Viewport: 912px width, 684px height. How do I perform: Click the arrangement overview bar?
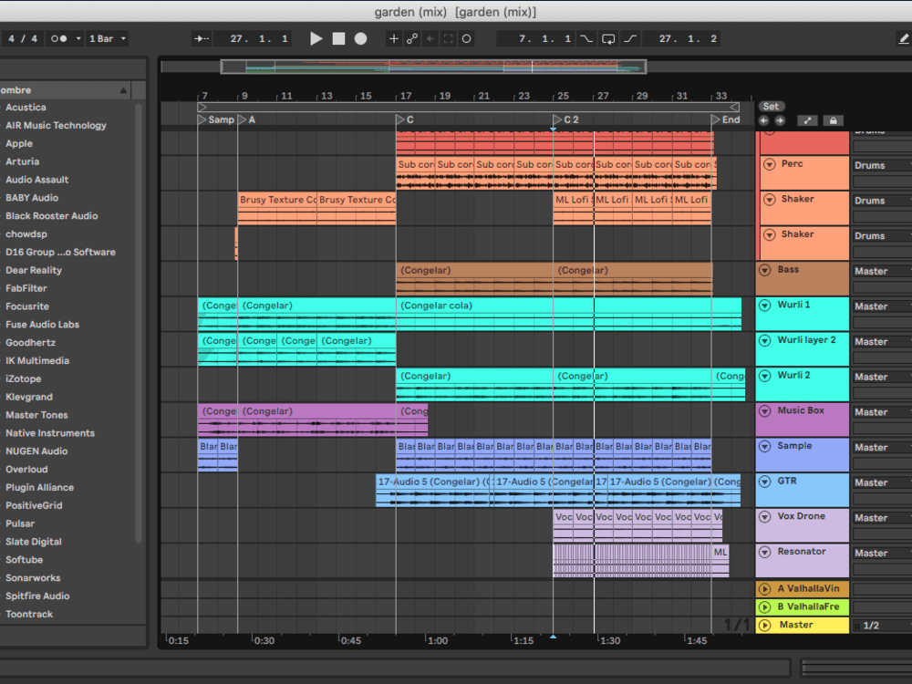pos(433,67)
